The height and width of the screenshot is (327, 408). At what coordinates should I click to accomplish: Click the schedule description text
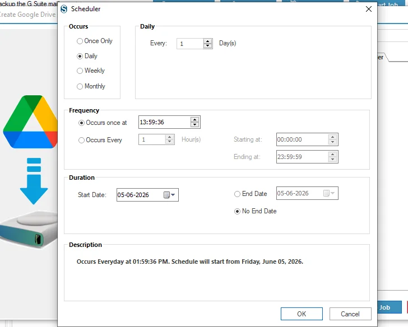190,261
